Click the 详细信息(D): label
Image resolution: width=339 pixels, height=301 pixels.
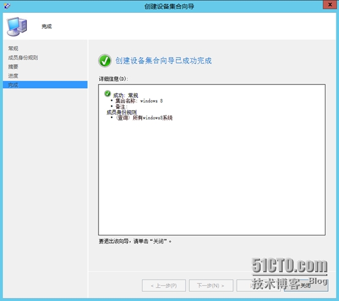tap(114, 79)
